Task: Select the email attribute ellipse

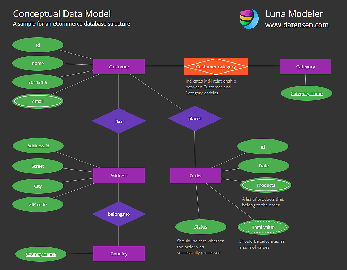Action: click(x=38, y=101)
